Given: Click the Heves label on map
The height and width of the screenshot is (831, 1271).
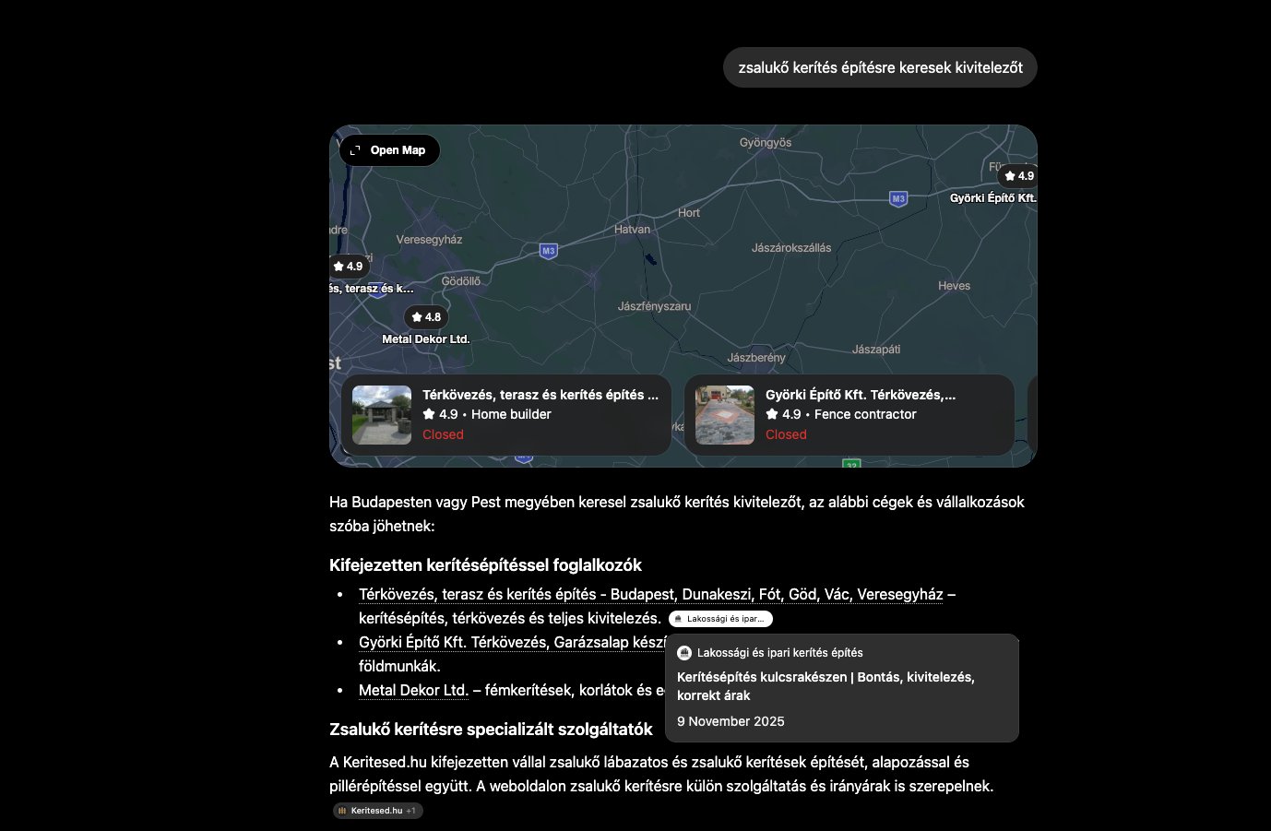Looking at the screenshot, I should [x=955, y=286].
